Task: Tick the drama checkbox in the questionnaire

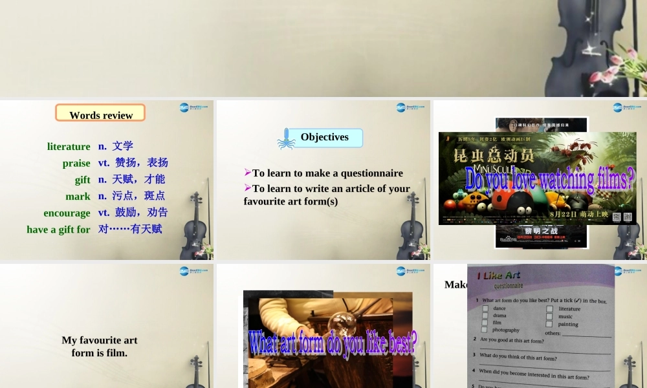Action: (486, 316)
